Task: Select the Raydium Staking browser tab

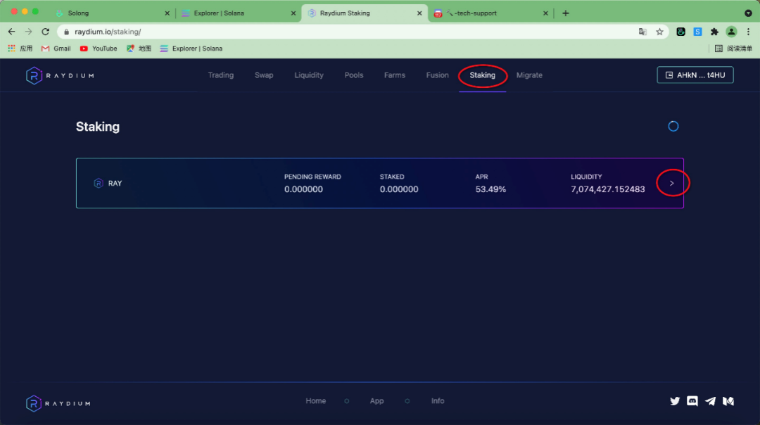Action: click(364, 13)
